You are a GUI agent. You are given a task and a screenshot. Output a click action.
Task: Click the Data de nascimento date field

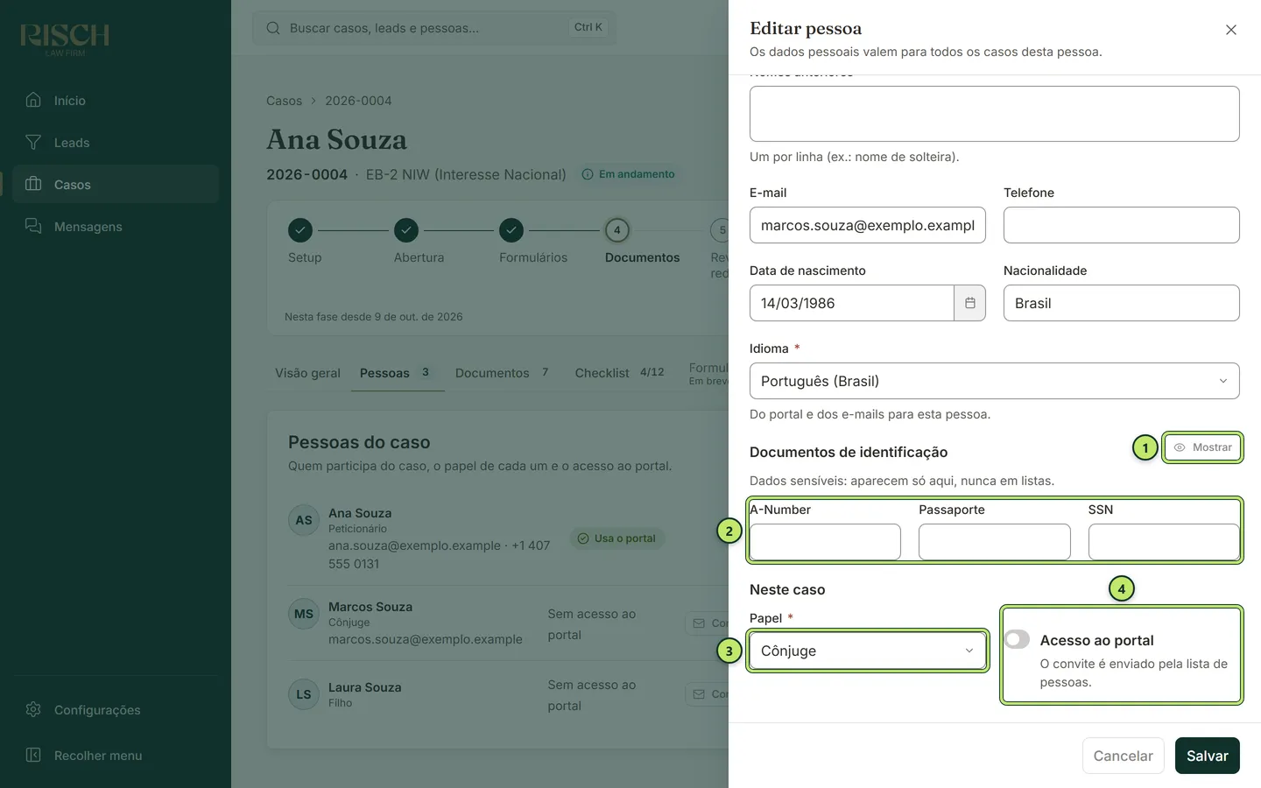pyautogui.click(x=851, y=303)
